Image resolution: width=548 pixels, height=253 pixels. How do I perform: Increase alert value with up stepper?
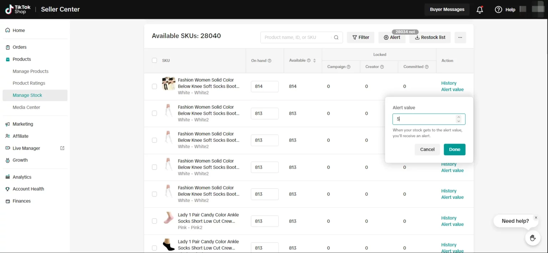[459, 117]
